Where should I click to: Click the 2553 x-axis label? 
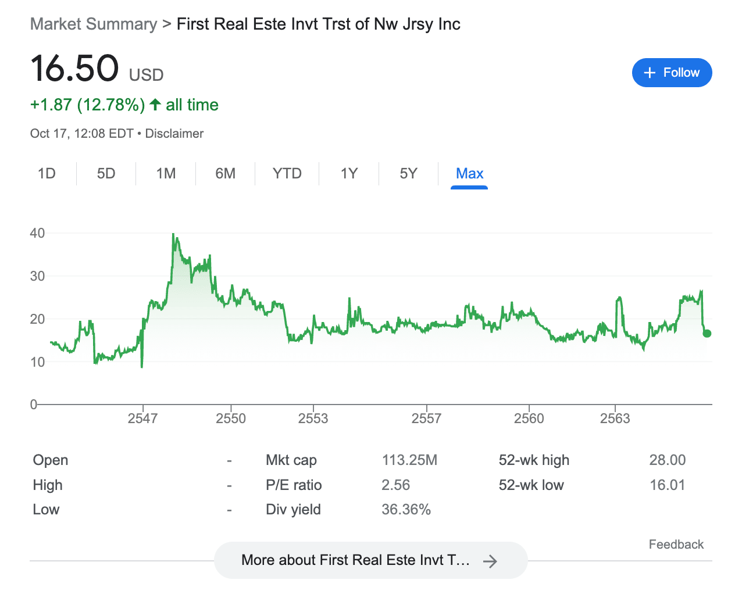(x=313, y=418)
